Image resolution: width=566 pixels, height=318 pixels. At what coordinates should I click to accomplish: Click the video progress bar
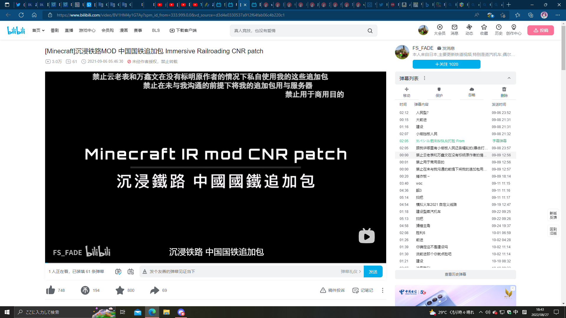click(x=215, y=263)
